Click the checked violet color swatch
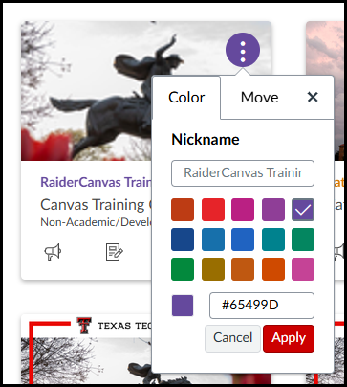This screenshot has height=387, width=347. pos(303,210)
